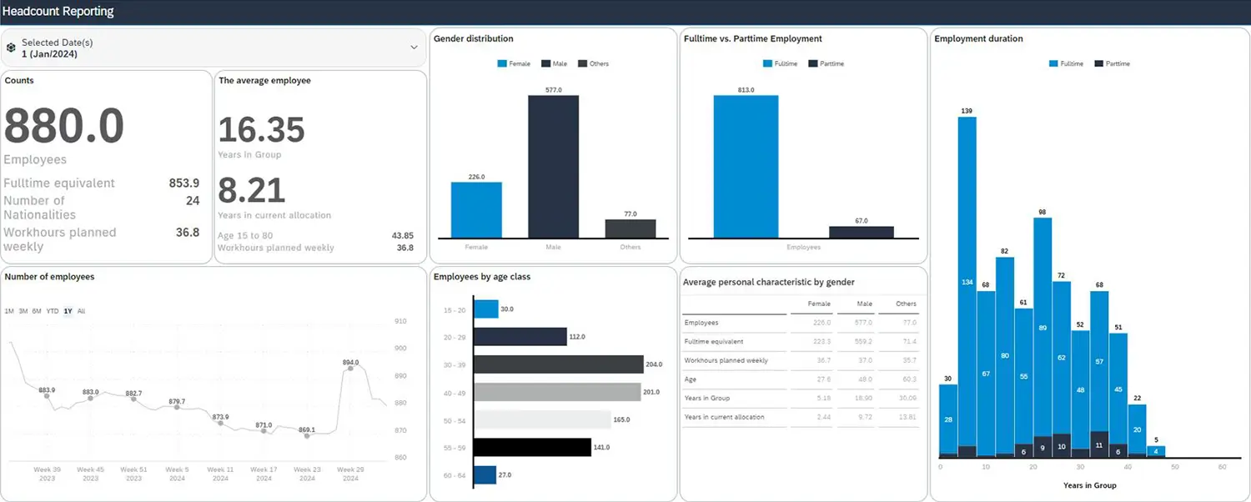Click the Male bar showing 577.0
The height and width of the screenshot is (502, 1251).
click(x=553, y=167)
